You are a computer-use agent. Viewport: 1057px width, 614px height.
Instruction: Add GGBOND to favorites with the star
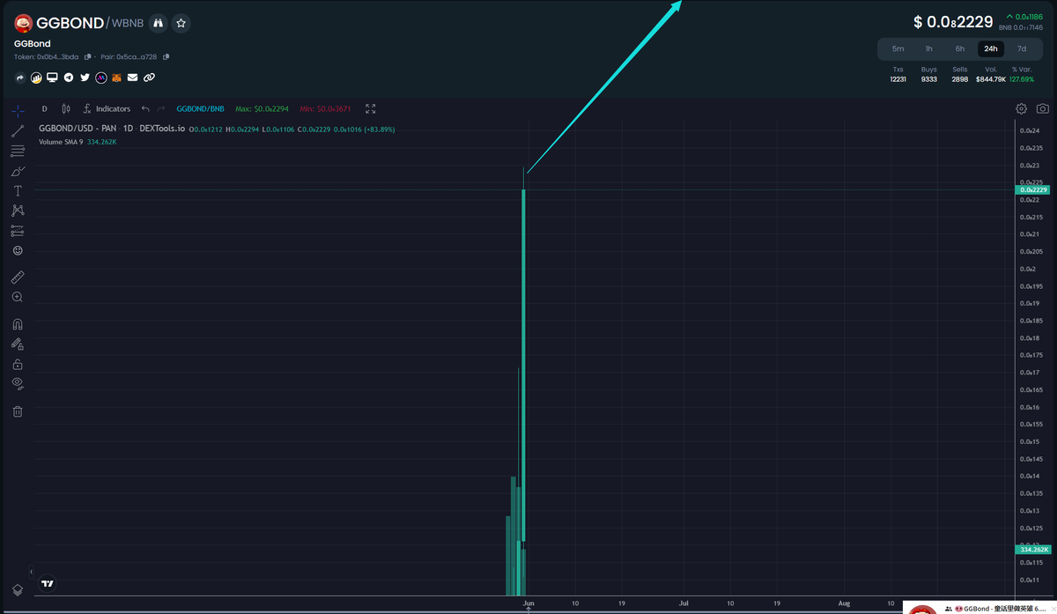pyautogui.click(x=181, y=23)
